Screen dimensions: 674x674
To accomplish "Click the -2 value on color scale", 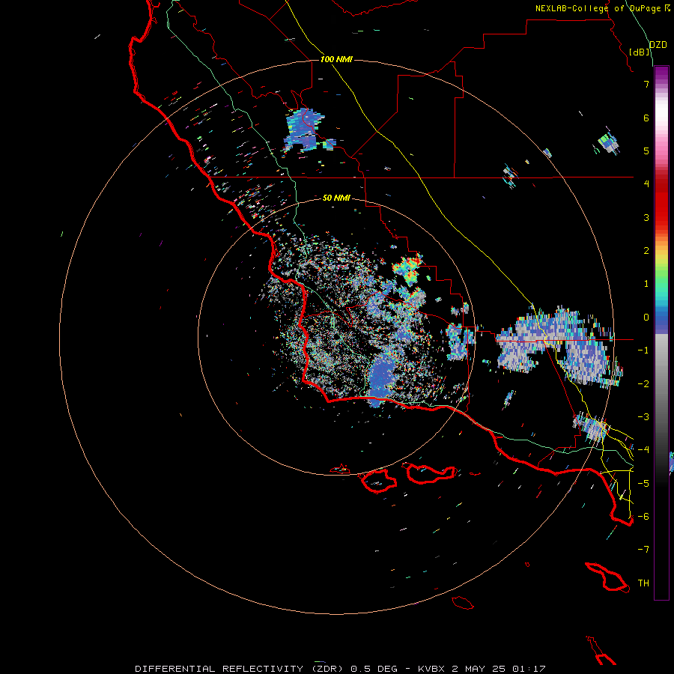I will click(x=643, y=384).
